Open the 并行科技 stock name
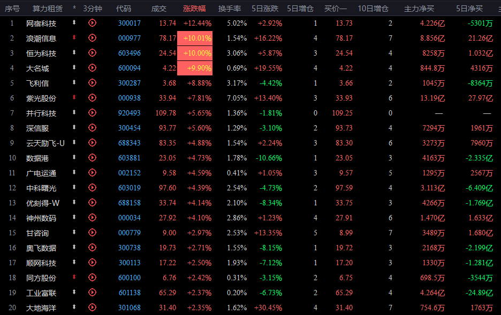Image resolution: width=501 pixels, height=315 pixels. point(41,113)
